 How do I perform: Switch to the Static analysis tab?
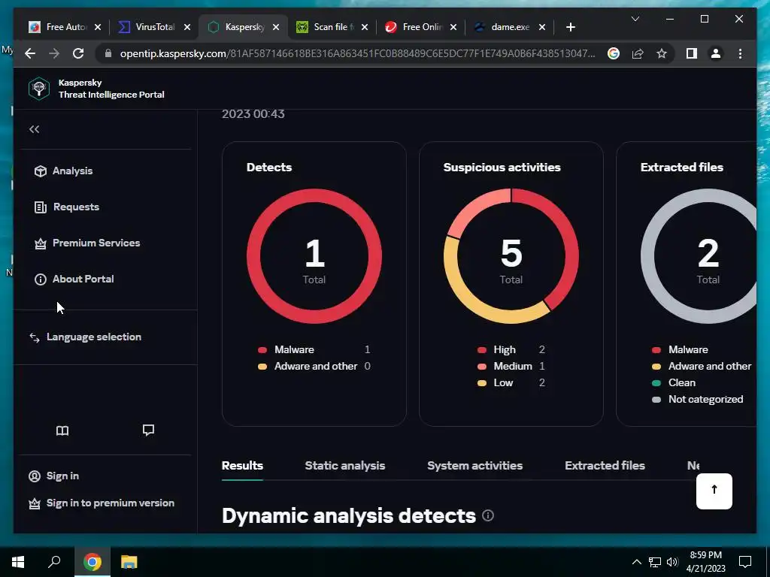344,466
